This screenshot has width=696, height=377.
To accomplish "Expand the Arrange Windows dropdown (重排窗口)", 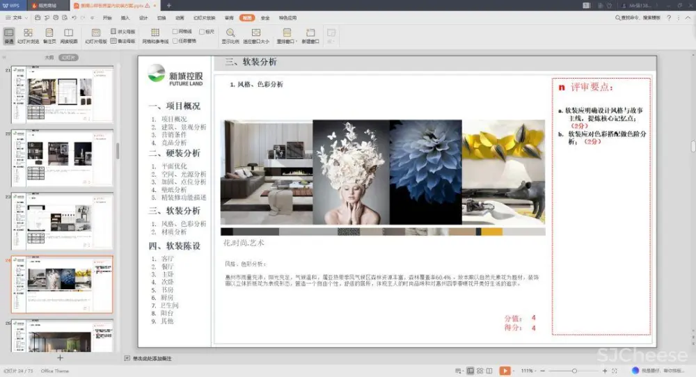I will point(287,35).
